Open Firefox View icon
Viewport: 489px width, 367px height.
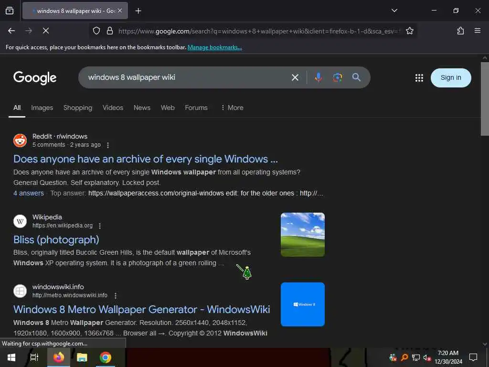click(x=10, y=11)
